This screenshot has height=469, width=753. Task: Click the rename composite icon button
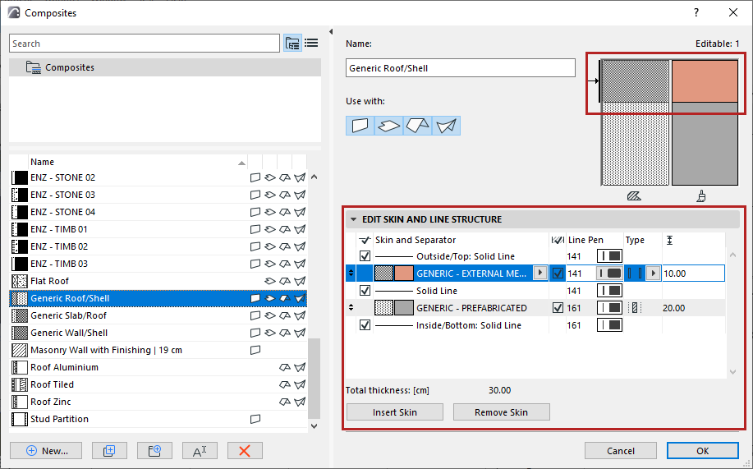tap(200, 451)
